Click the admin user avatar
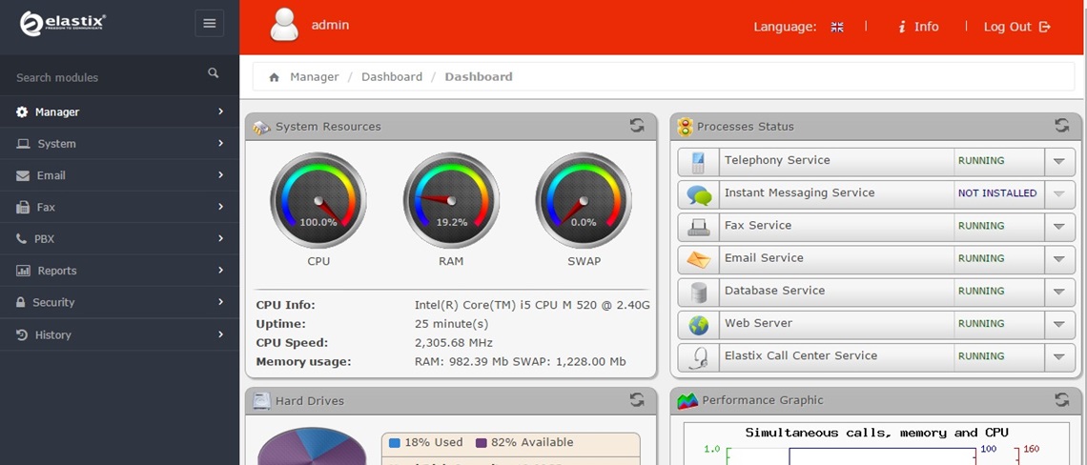1087x465 pixels. click(x=284, y=25)
